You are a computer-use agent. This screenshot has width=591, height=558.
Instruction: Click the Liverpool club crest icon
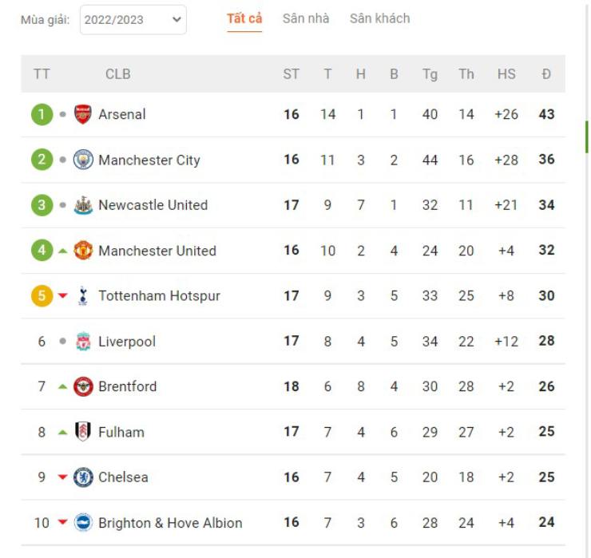click(x=83, y=342)
